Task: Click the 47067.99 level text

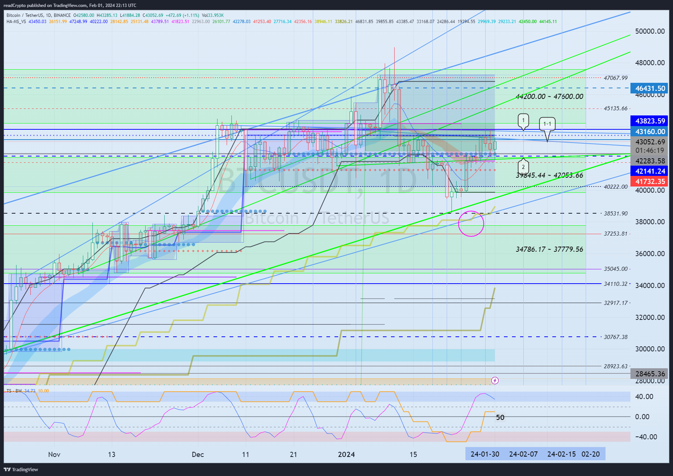Action: (x=616, y=78)
